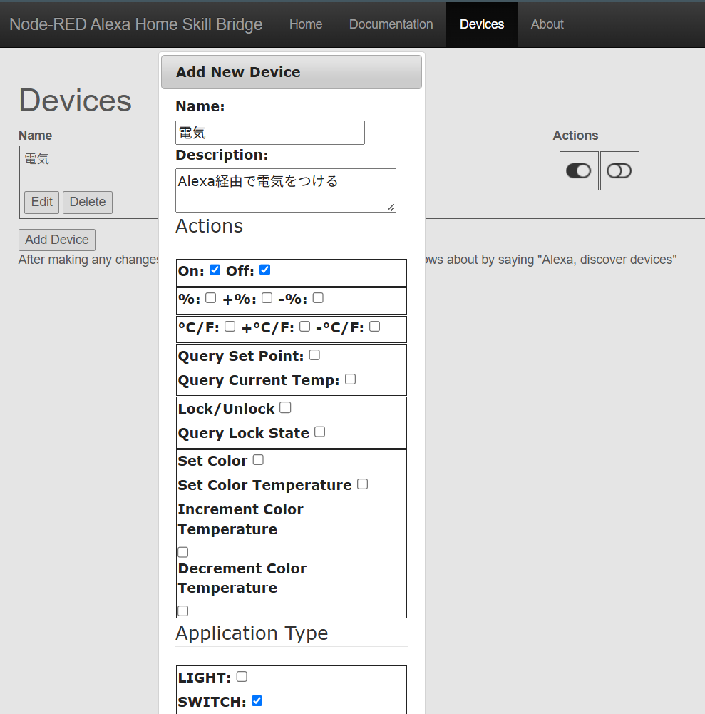The height and width of the screenshot is (714, 705).
Task: Enable the Set Color action
Action: (257, 459)
